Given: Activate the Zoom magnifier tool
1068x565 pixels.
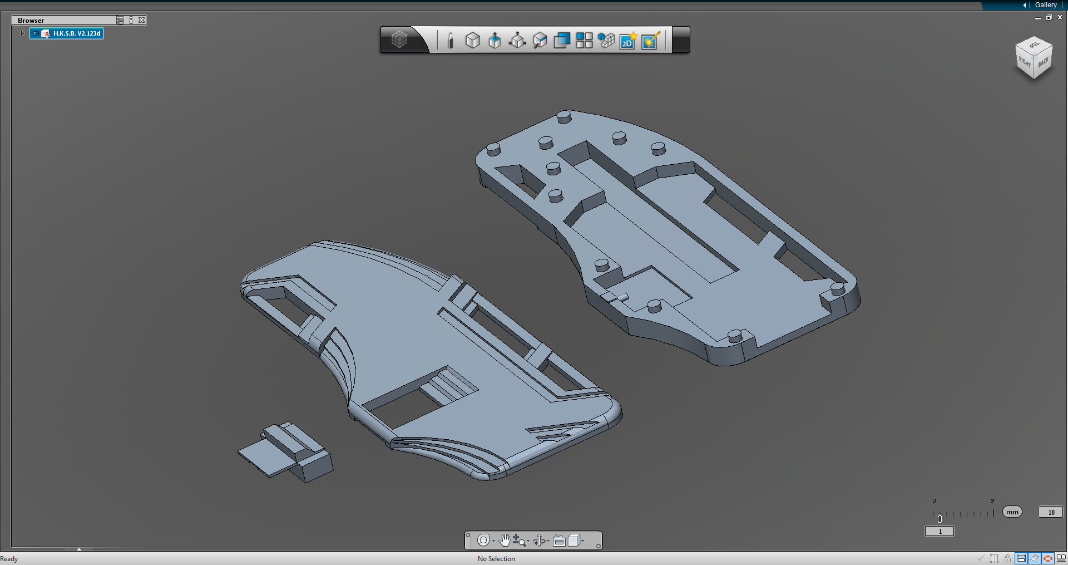Looking at the screenshot, I should 519,541.
